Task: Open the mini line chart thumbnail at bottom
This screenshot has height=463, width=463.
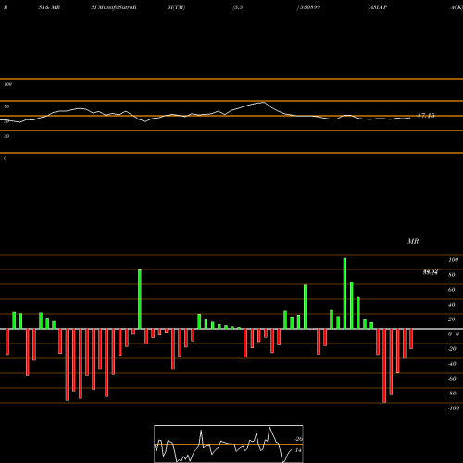Action: coord(229,444)
